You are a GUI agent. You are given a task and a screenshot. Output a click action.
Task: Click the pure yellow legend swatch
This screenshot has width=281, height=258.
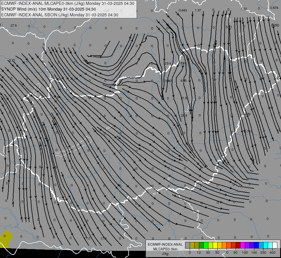(215, 245)
